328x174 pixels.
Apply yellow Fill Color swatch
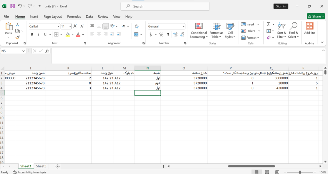point(68,35)
